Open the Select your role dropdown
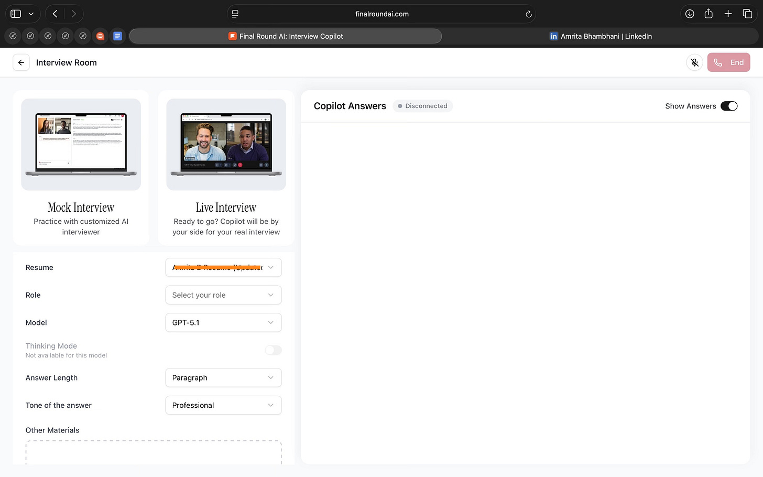The height and width of the screenshot is (477, 763). pos(223,295)
